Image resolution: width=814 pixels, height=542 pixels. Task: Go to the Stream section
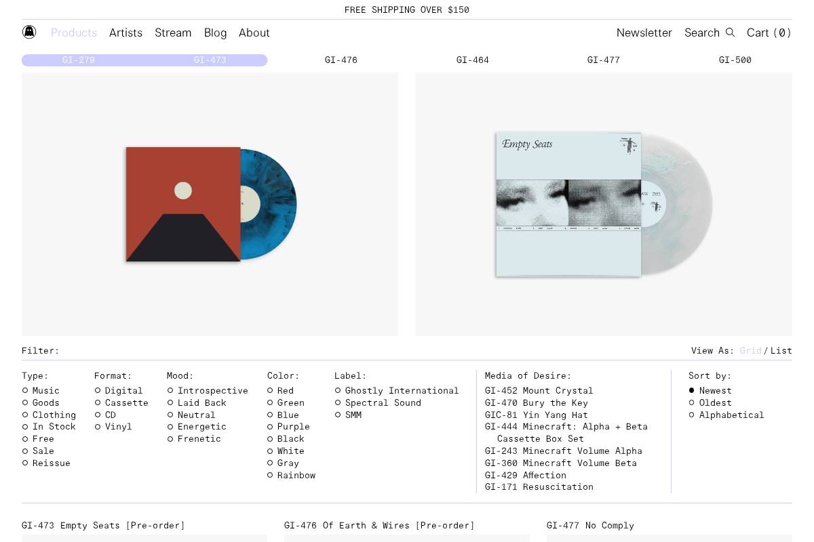pos(173,33)
